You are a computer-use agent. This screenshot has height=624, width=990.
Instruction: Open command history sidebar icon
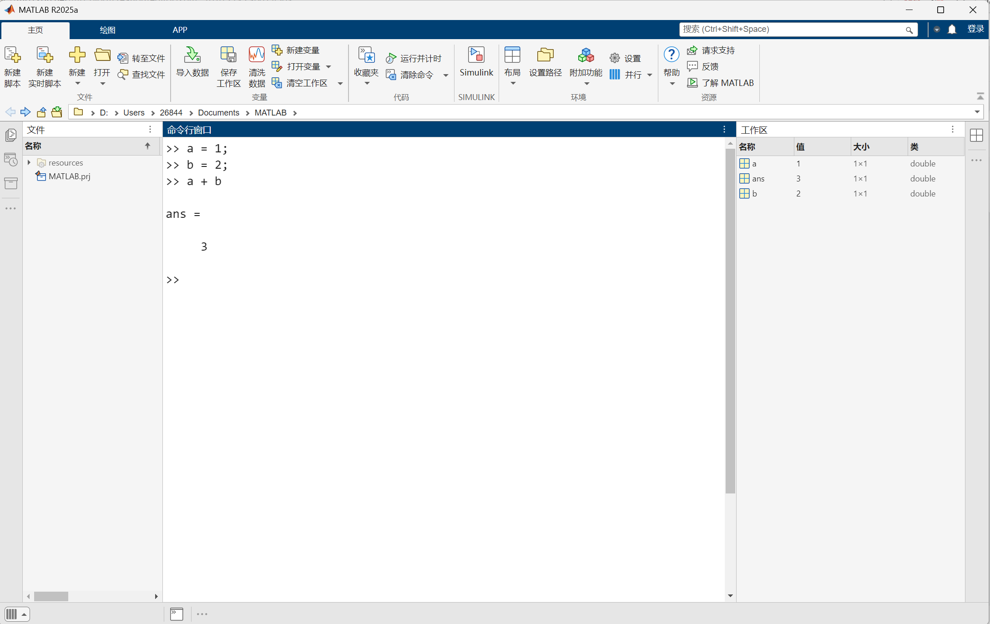tap(11, 159)
